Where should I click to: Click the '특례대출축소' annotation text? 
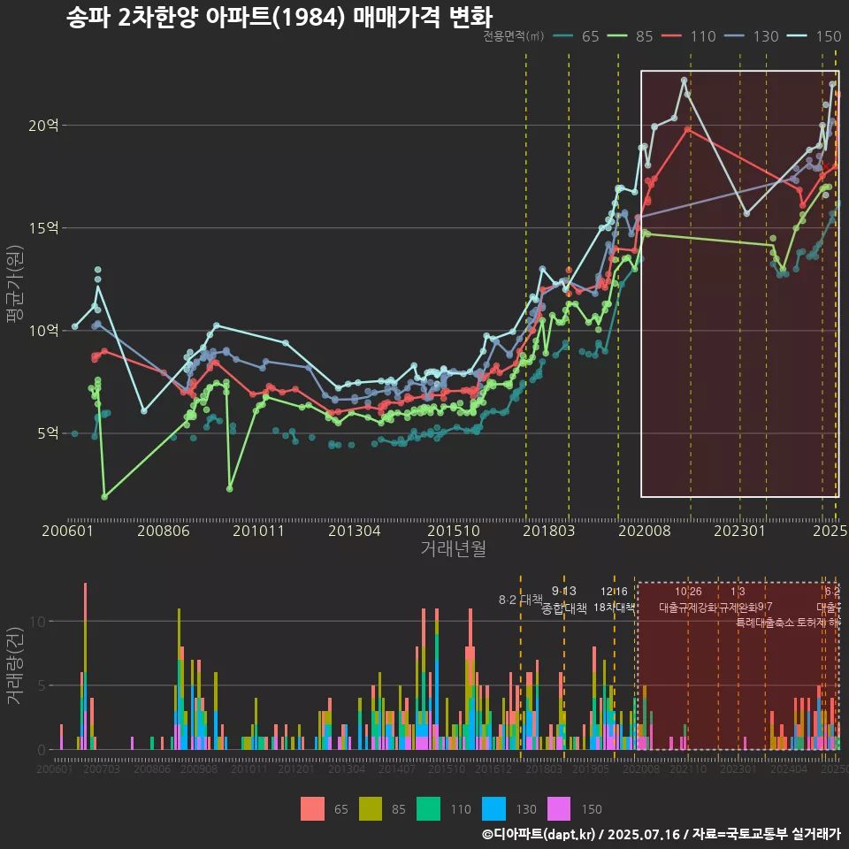[765, 623]
